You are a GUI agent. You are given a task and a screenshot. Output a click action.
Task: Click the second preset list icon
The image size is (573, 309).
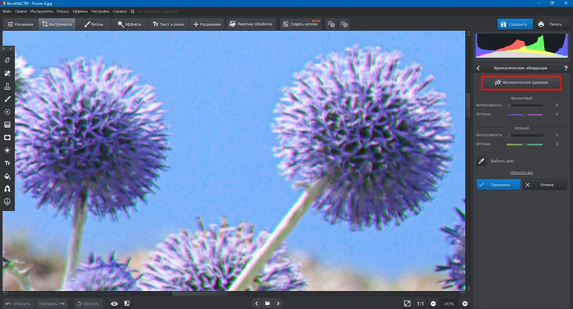(344, 24)
